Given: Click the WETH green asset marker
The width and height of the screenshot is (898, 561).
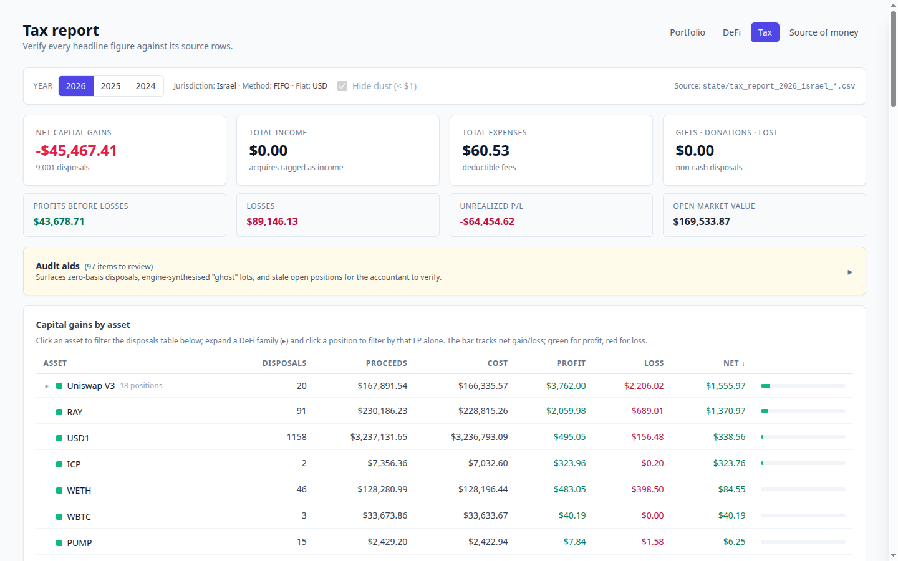Looking at the screenshot, I should pos(59,491).
